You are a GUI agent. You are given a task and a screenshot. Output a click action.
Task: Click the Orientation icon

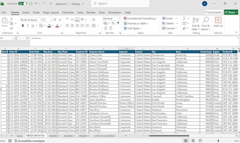pos(82,19)
